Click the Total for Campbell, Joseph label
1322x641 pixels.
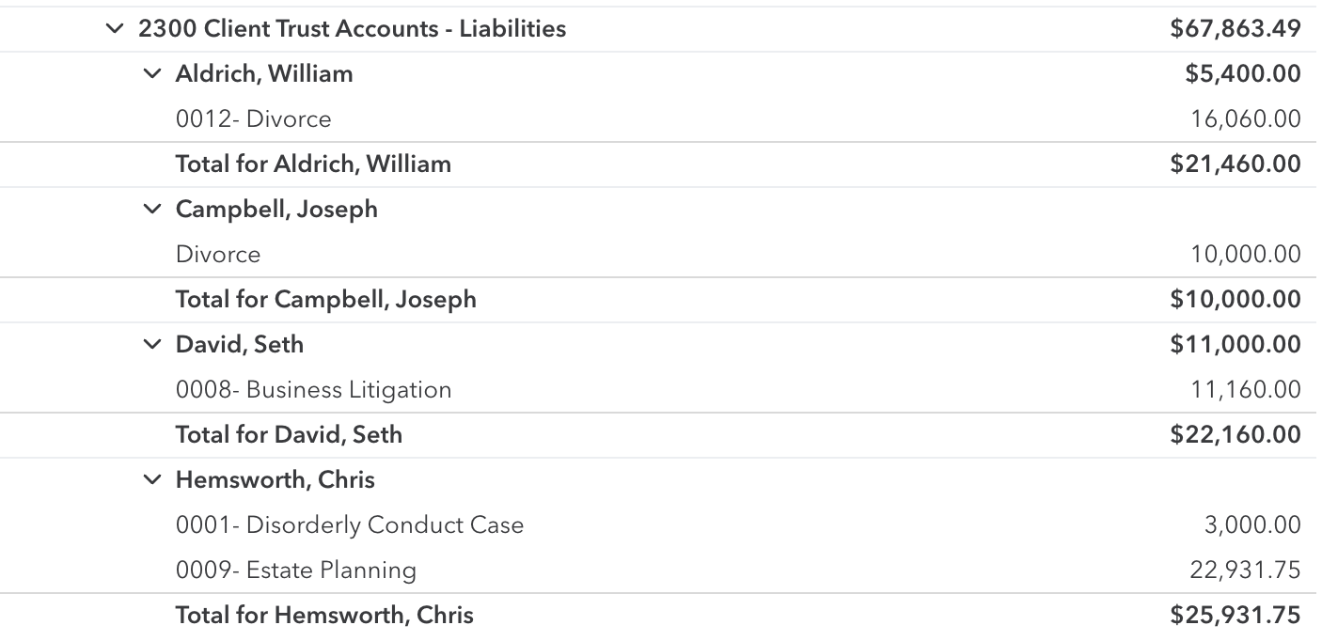coord(325,300)
